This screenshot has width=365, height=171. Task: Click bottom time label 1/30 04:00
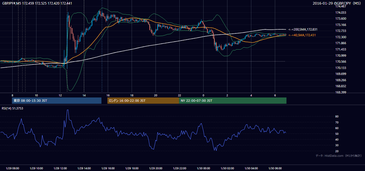pyautogui.click(x=251, y=168)
